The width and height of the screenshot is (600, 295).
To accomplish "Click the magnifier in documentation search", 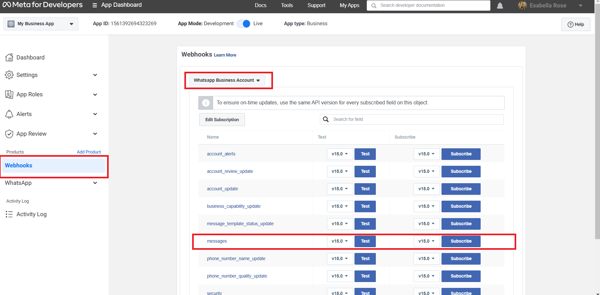I will coord(374,5).
